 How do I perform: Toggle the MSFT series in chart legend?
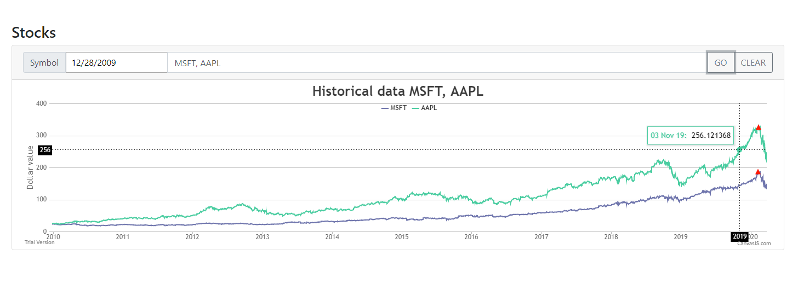tap(394, 108)
